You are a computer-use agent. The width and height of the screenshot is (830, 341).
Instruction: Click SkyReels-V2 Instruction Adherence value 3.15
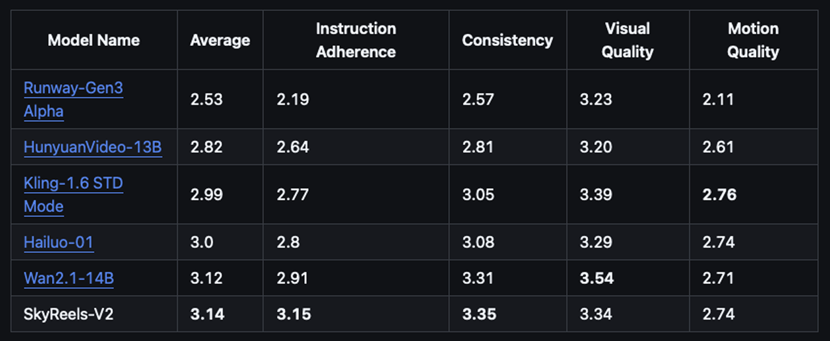(x=294, y=314)
